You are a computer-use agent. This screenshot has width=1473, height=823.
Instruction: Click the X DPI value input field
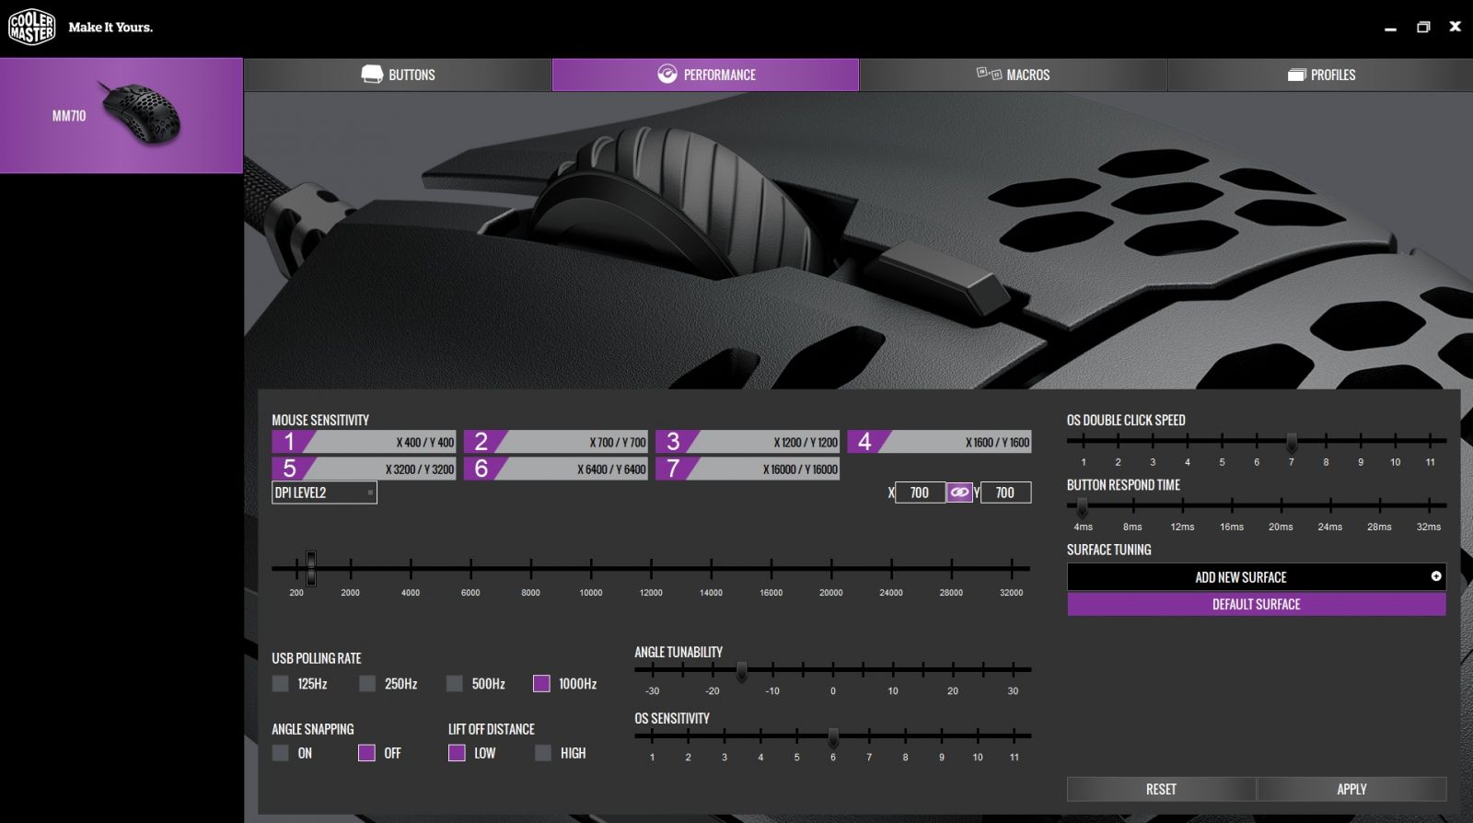(x=920, y=493)
